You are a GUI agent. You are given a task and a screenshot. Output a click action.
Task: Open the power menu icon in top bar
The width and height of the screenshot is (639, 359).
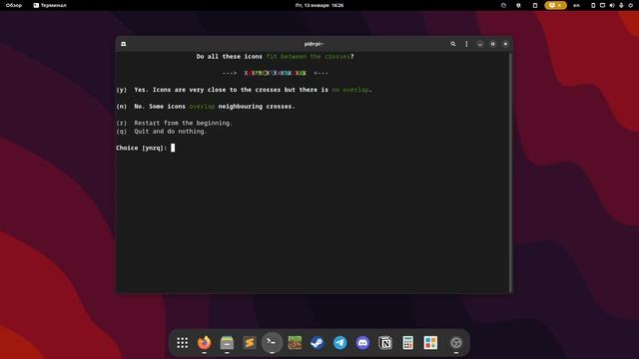coord(630,5)
